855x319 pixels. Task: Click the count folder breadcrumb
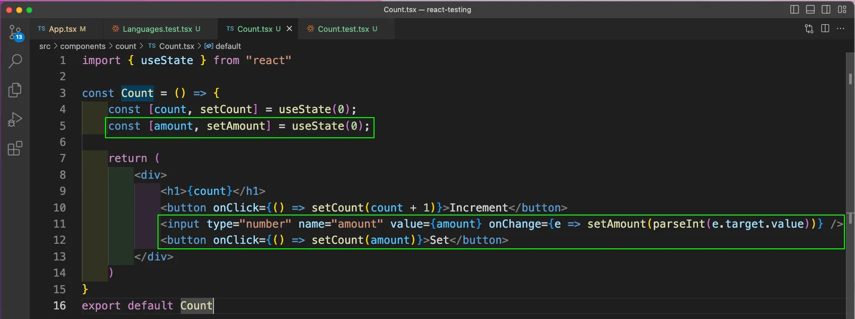pos(126,46)
